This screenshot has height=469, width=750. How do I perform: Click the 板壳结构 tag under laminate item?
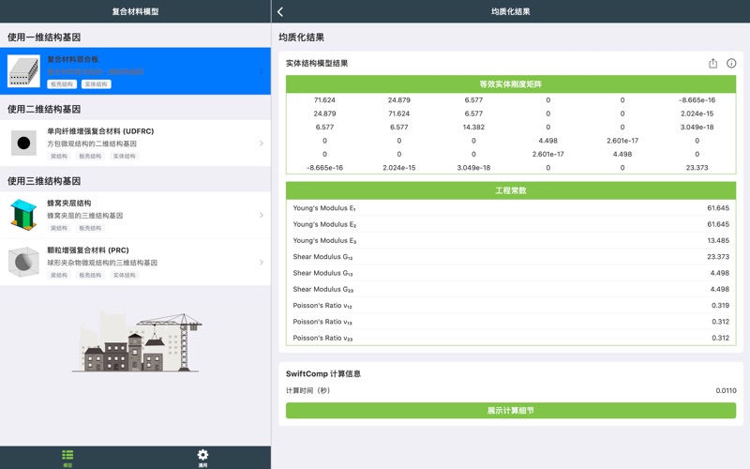point(62,84)
